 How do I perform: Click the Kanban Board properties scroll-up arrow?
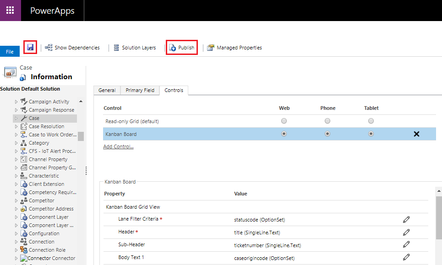click(439, 191)
